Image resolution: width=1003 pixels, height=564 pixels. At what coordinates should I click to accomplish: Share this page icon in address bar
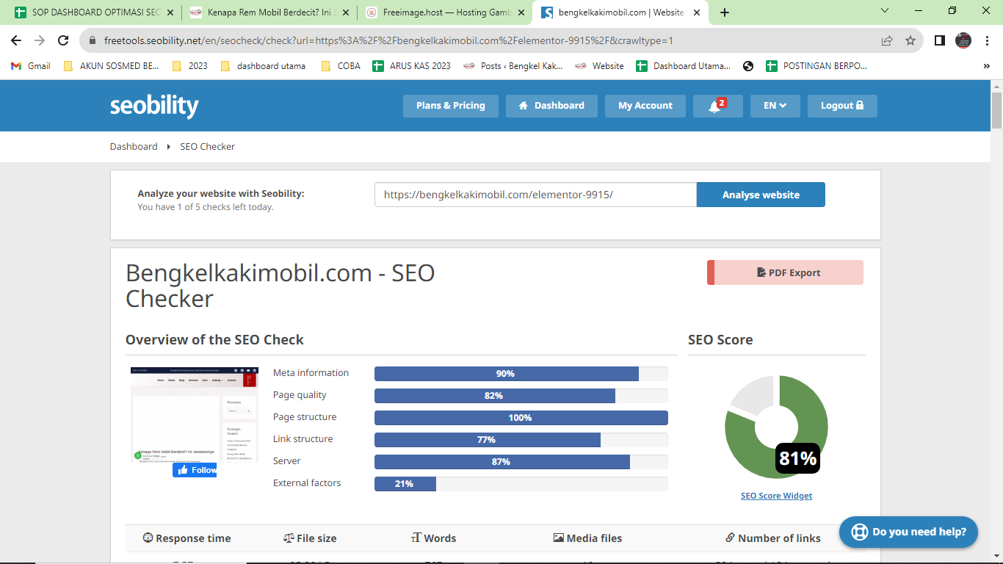point(887,40)
